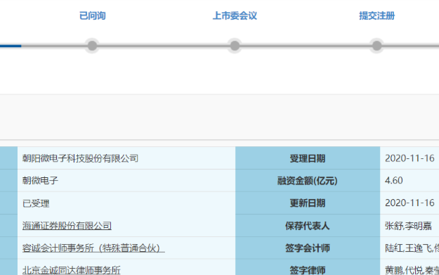Click the 融资金额(亿元) header cell
The width and height of the screenshot is (439, 275).
[308, 181]
